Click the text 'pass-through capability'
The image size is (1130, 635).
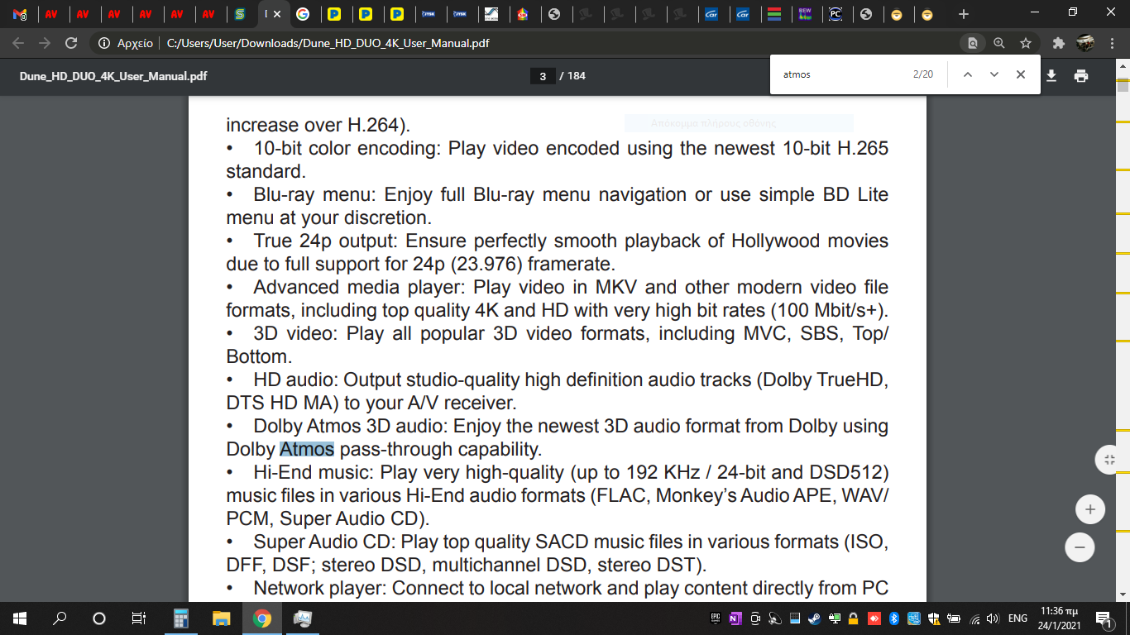coord(439,450)
